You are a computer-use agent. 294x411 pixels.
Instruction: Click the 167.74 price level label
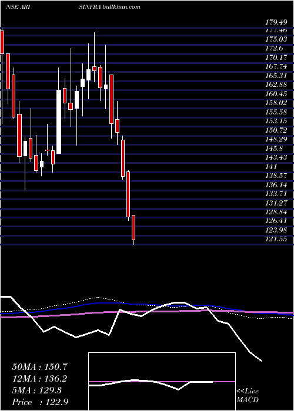coord(276,66)
